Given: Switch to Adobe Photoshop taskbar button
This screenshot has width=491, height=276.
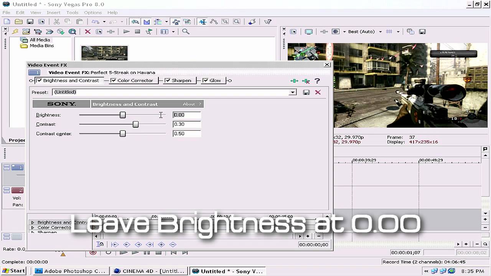Looking at the screenshot, I should click(x=71, y=271).
